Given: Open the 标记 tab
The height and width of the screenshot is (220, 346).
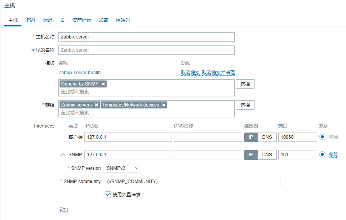Looking at the screenshot, I should click(47, 20).
